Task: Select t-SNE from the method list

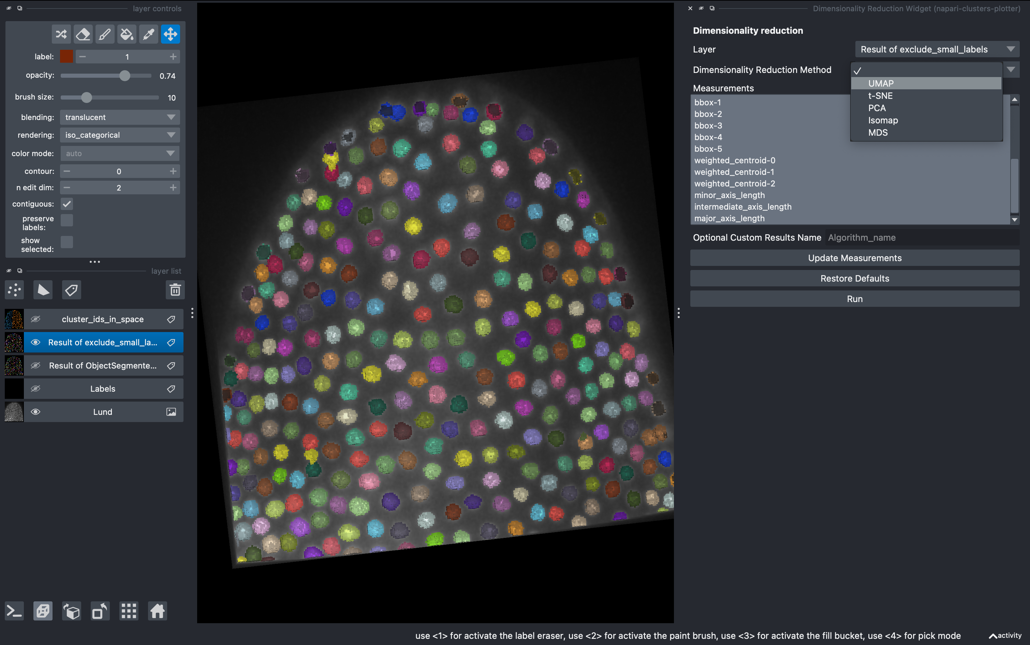Action: (881, 95)
